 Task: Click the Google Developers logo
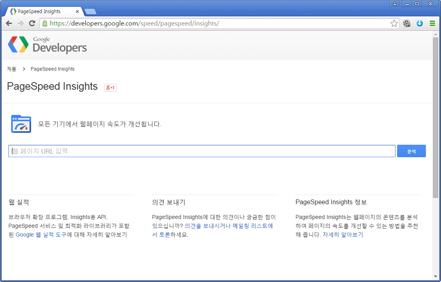tap(47, 45)
